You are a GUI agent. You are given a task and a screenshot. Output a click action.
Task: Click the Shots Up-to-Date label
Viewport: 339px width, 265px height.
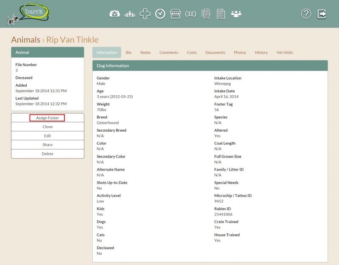(x=112, y=182)
